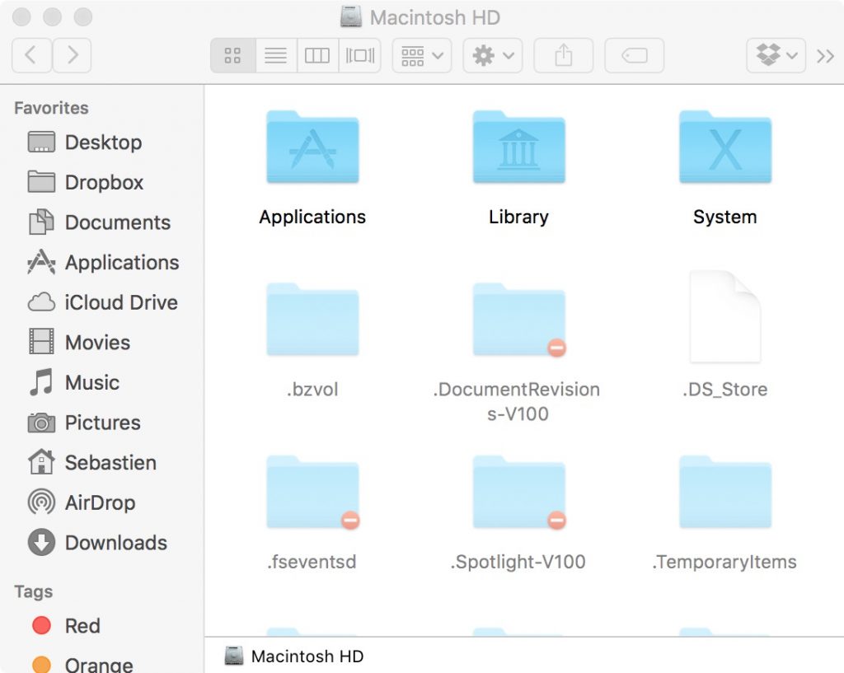
Task: Select the .fseventsd folder icon
Action: (312, 493)
